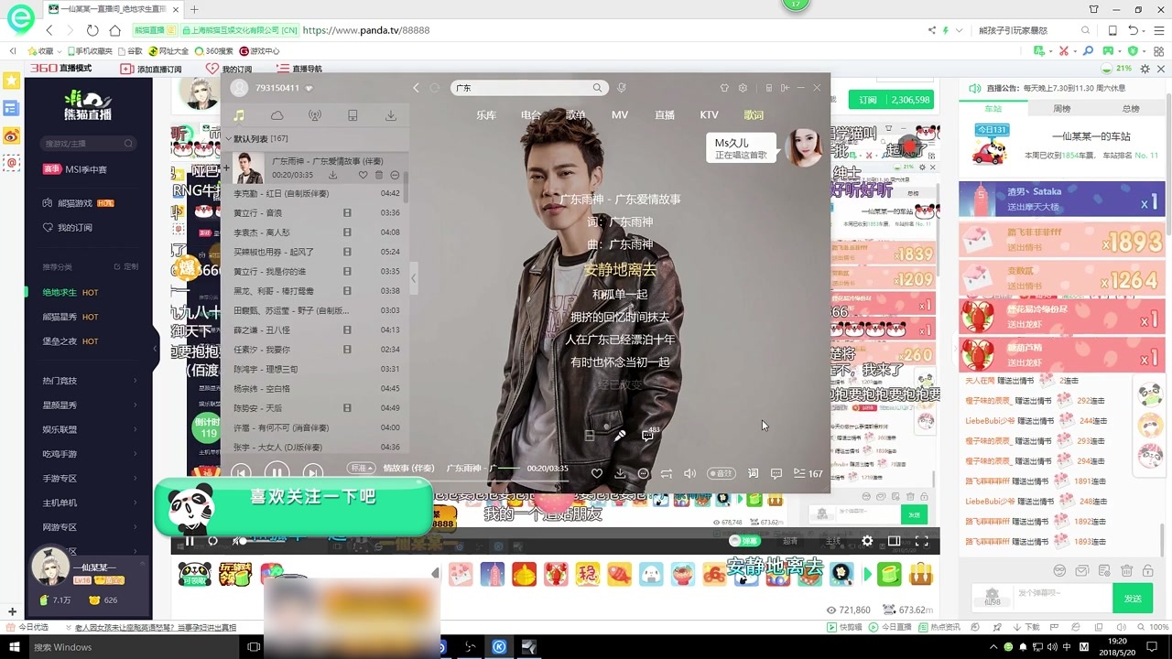Expand the 手游专区 category
This screenshot has width=1172, height=659.
(89, 478)
